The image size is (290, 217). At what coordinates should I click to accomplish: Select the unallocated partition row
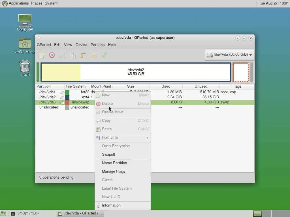tap(145, 107)
